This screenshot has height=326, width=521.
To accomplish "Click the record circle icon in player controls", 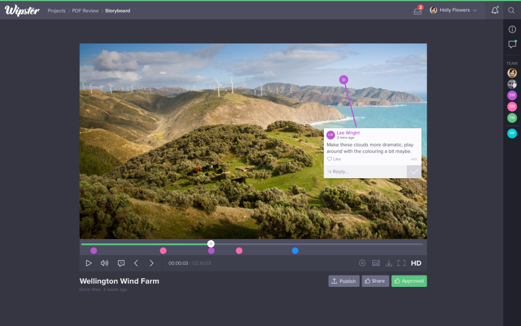I will pos(362,262).
